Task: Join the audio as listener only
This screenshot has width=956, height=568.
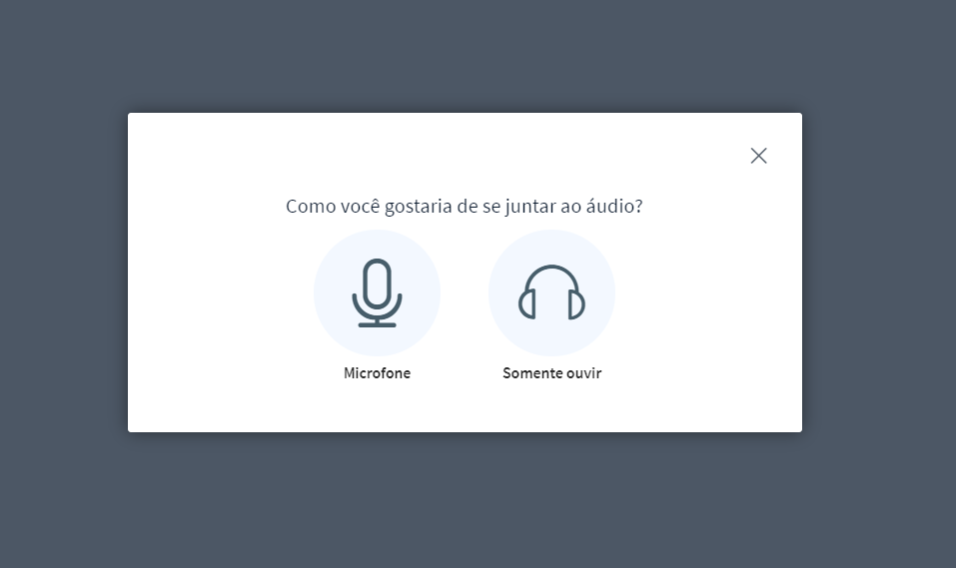Action: coord(551,293)
